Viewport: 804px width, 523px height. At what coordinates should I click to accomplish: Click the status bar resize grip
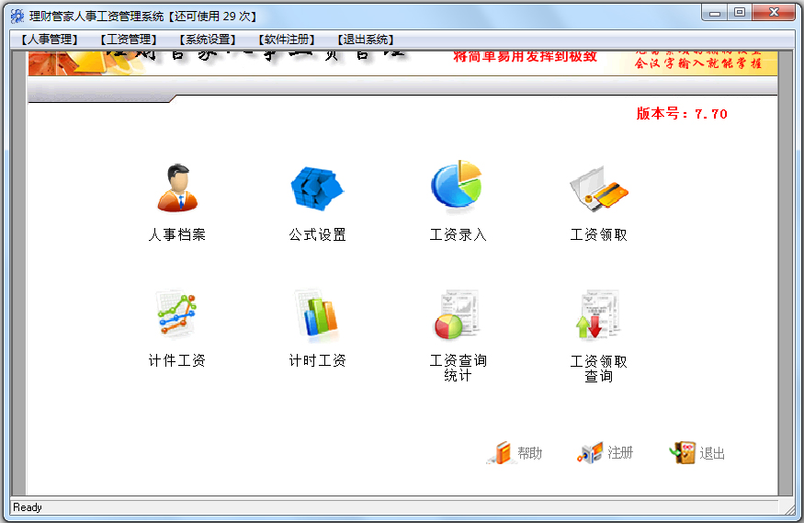point(788,508)
